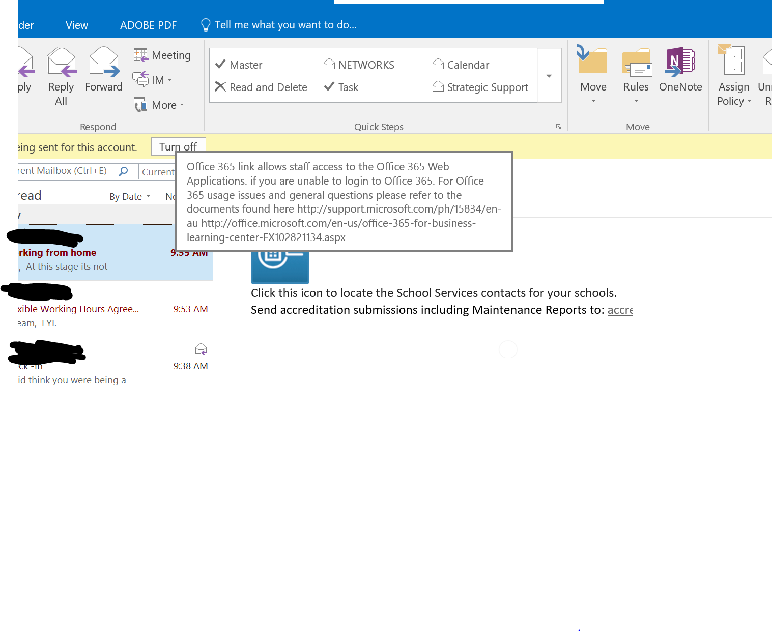Open the By Date sort dropdown
This screenshot has height=631, width=772.
pos(130,196)
